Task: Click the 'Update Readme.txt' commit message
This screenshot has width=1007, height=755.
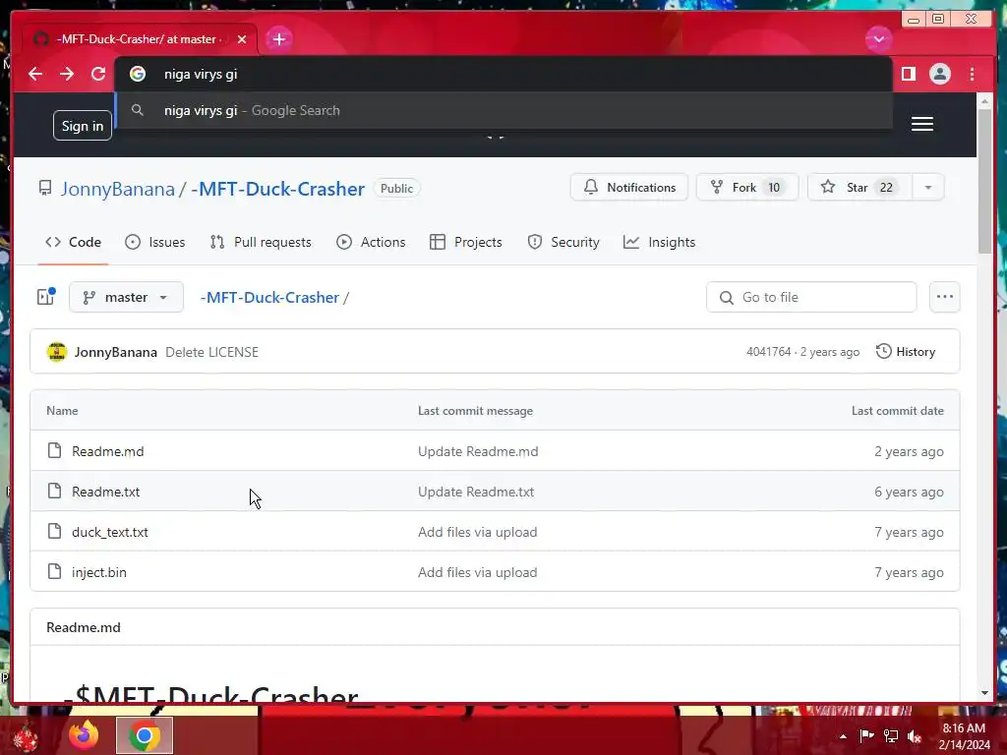Action: 476,492
